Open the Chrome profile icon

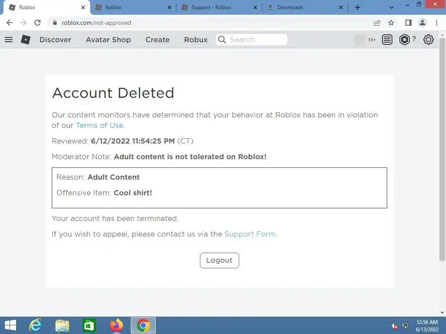[422, 23]
